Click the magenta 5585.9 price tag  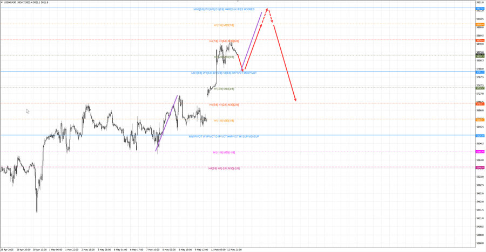(x=480, y=152)
